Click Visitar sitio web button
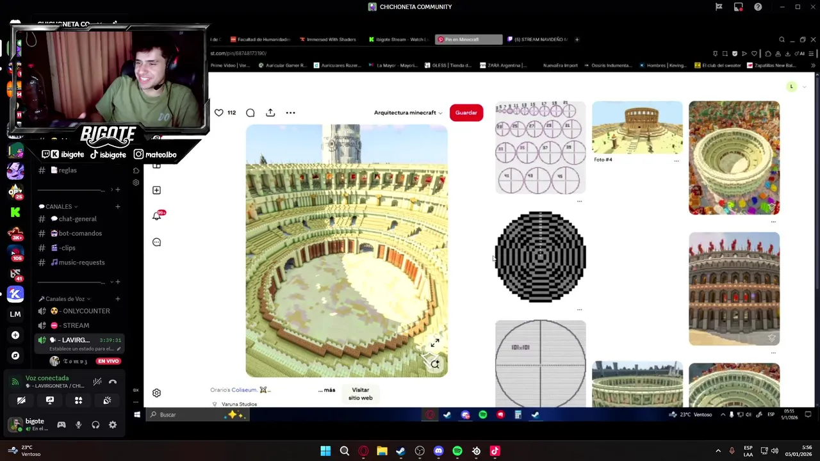Image resolution: width=820 pixels, height=461 pixels. [360, 394]
